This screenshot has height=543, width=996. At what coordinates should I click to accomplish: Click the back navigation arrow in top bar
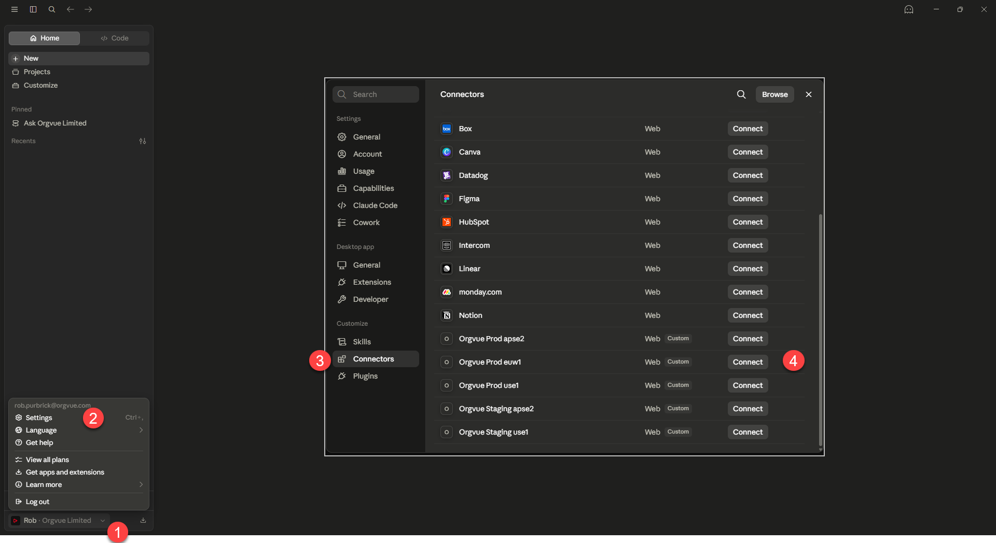tap(70, 9)
